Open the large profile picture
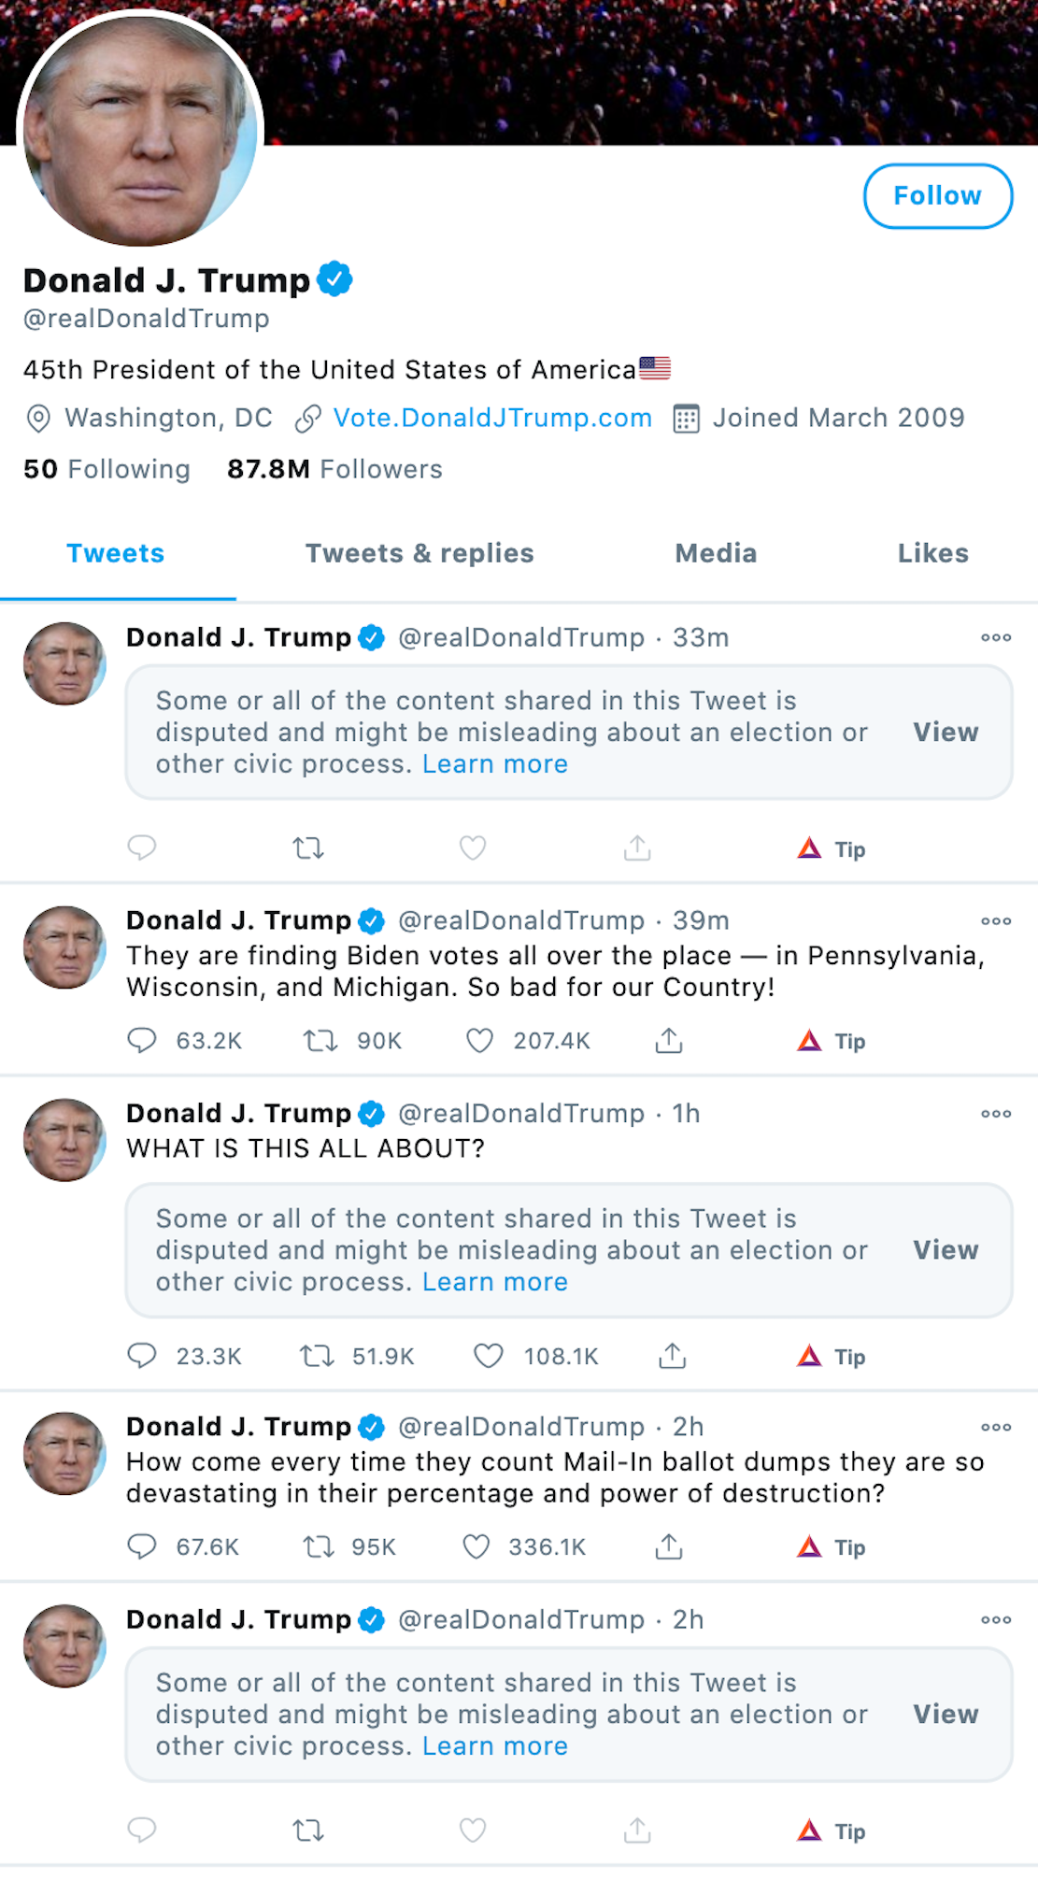The height and width of the screenshot is (1880, 1038). (140, 129)
